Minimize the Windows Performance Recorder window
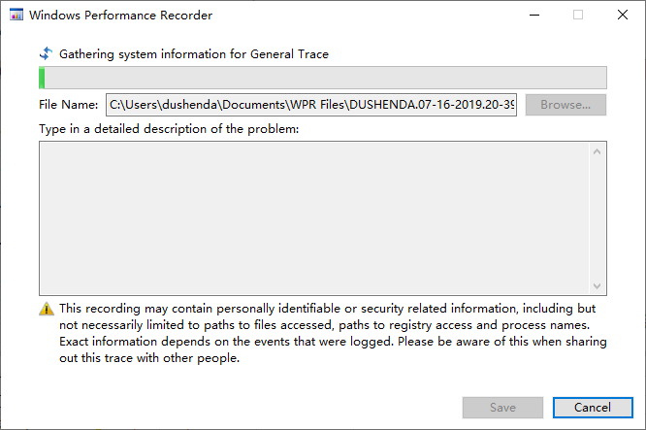This screenshot has height=430, width=646. tap(534, 16)
